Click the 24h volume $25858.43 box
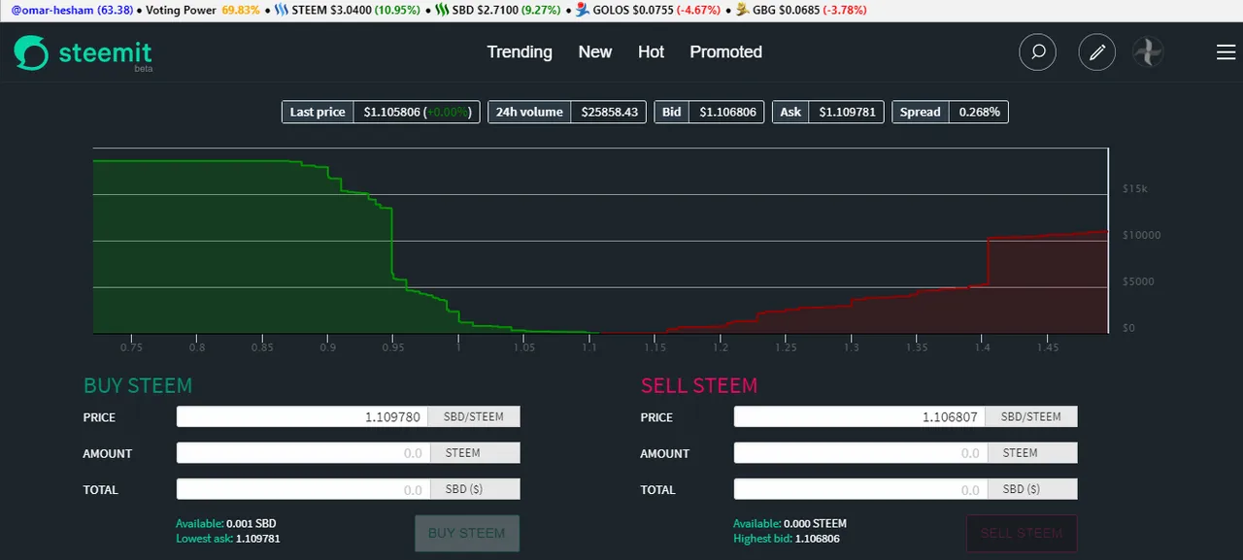Screen dimensions: 1243x560 567,112
